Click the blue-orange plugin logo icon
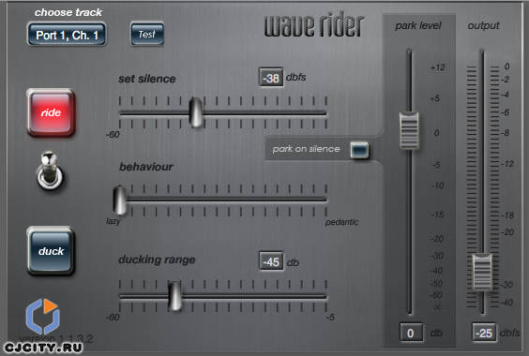The image size is (529, 356). (43, 316)
